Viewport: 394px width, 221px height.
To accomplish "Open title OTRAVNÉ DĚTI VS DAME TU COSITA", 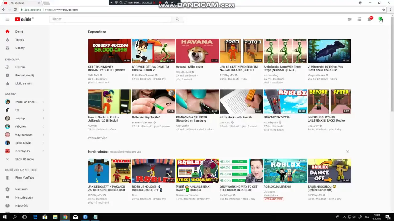I will [x=151, y=68].
